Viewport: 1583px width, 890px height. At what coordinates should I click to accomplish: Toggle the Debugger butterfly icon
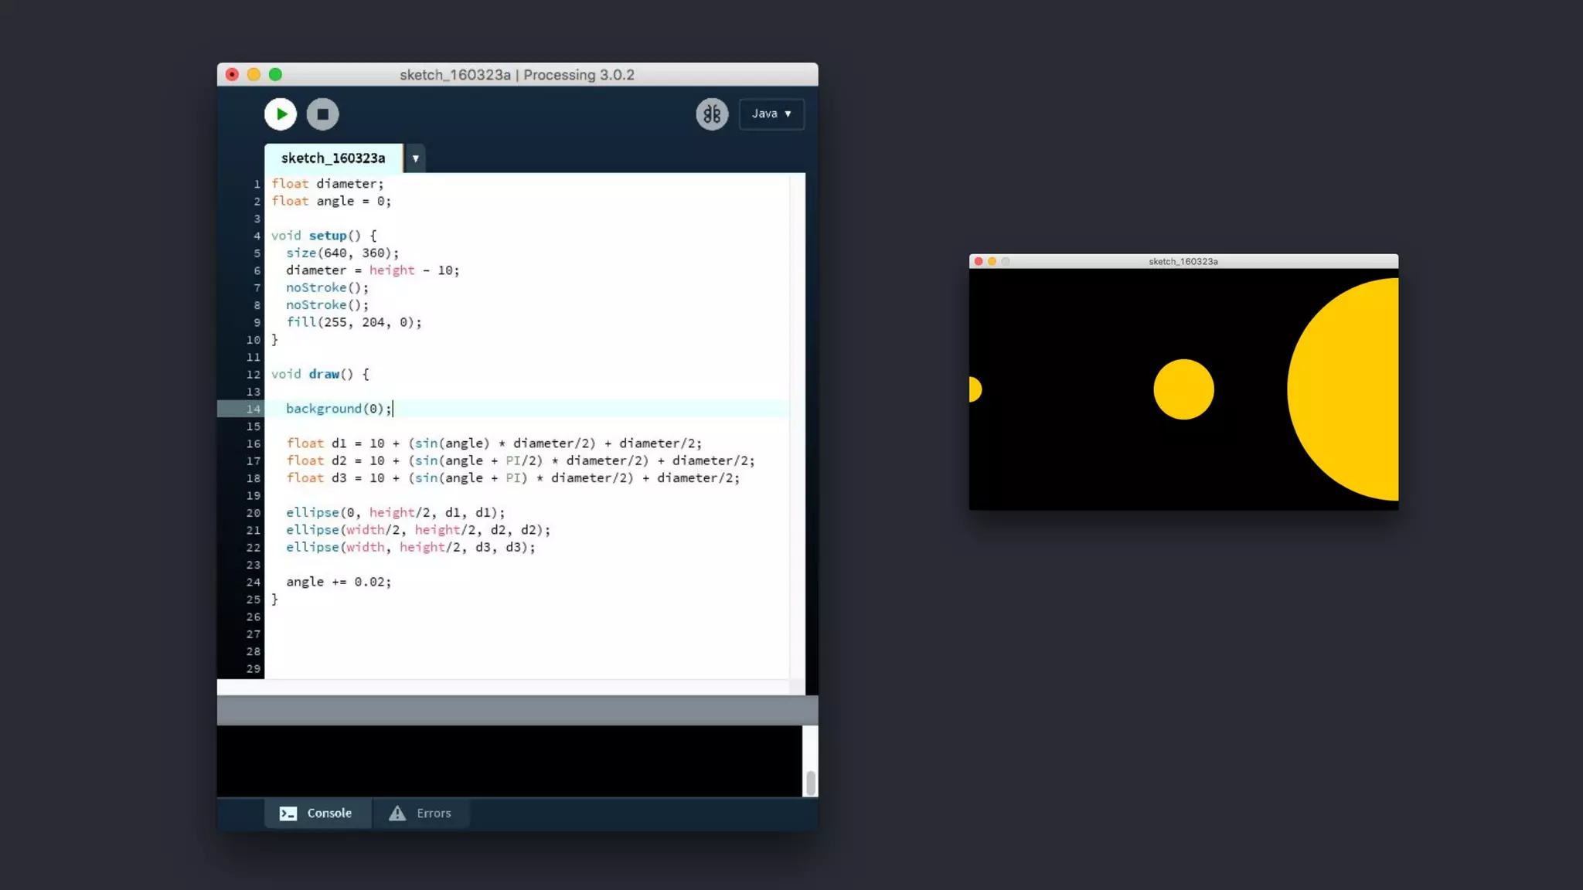tap(711, 114)
